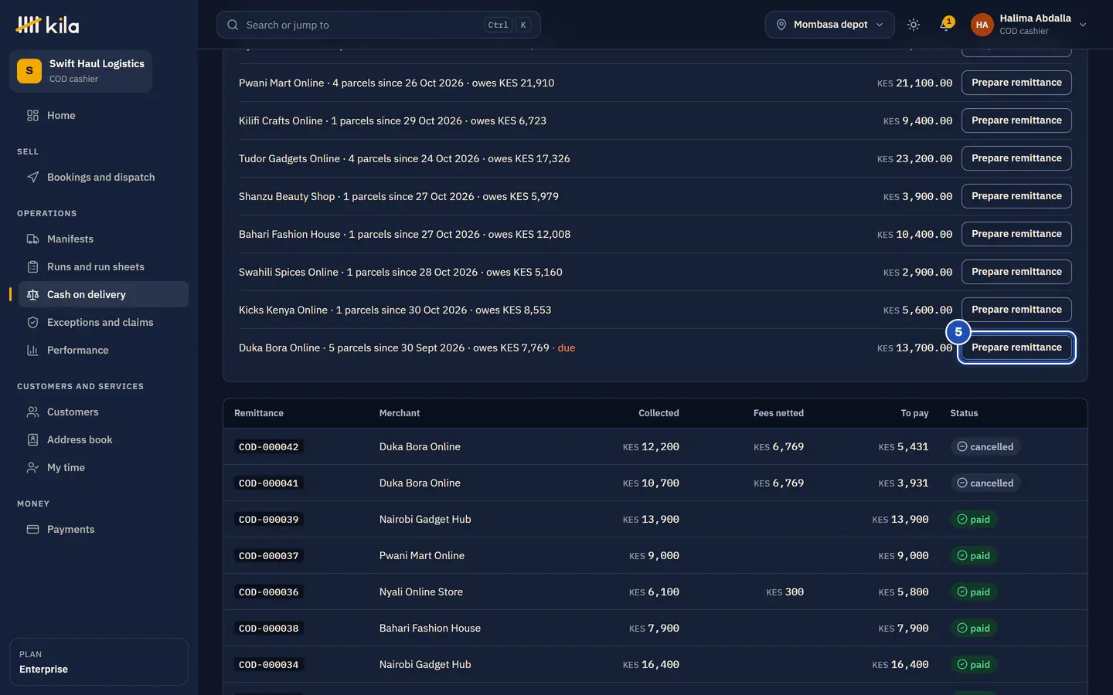This screenshot has width=1113, height=695.
Task: Click the Swift Haul Logistics S badge
Action: click(29, 71)
